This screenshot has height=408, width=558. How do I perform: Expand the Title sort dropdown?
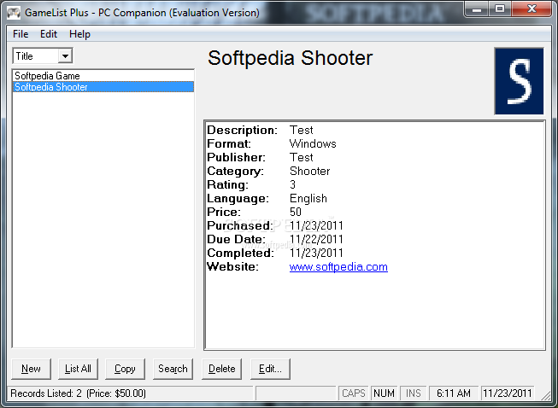tap(65, 56)
